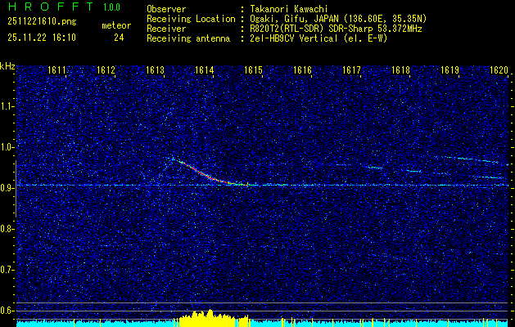
Task: Click the meteor label
Action: coord(115,25)
